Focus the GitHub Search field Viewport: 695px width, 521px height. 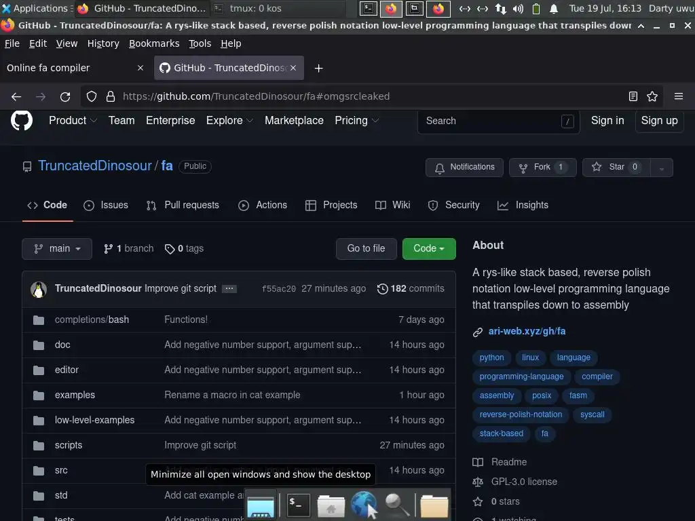pos(498,121)
